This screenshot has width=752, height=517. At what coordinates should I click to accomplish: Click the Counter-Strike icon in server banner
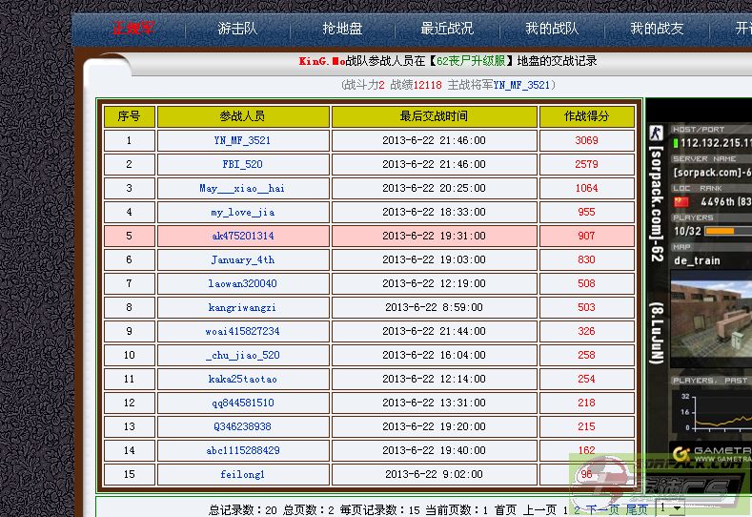[x=656, y=134]
